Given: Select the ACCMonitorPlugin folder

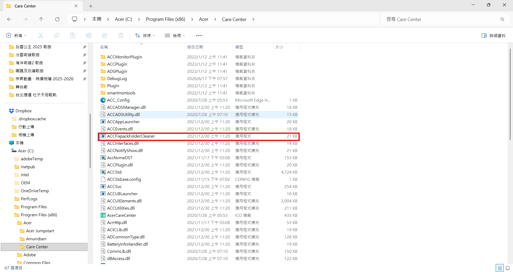Looking at the screenshot, I should click(199, 57).
